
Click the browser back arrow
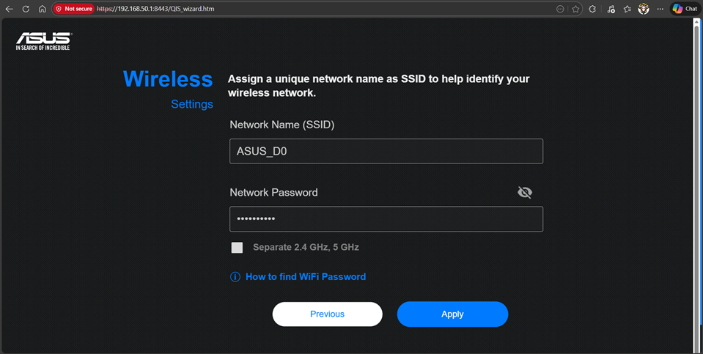click(x=10, y=9)
